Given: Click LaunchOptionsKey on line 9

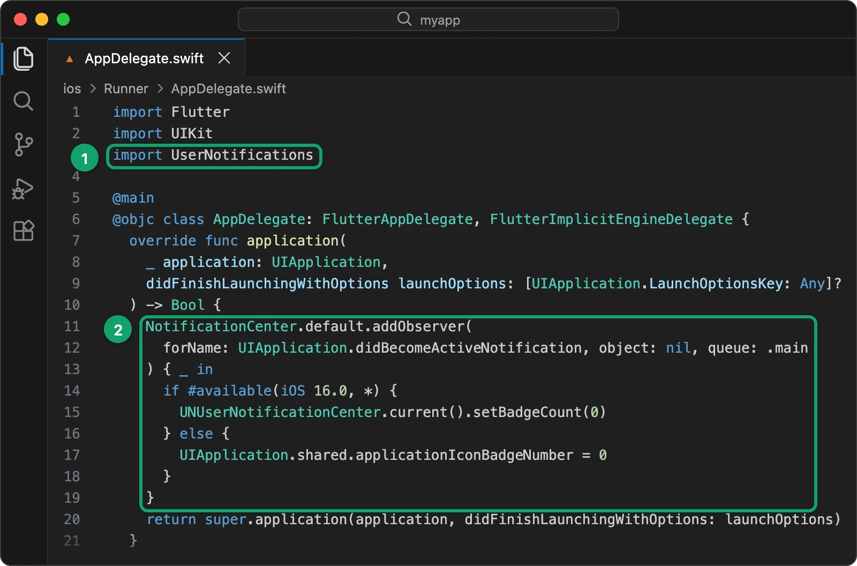Looking at the screenshot, I should (716, 284).
